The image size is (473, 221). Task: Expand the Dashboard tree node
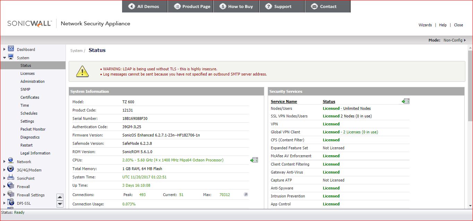[x=5, y=50]
